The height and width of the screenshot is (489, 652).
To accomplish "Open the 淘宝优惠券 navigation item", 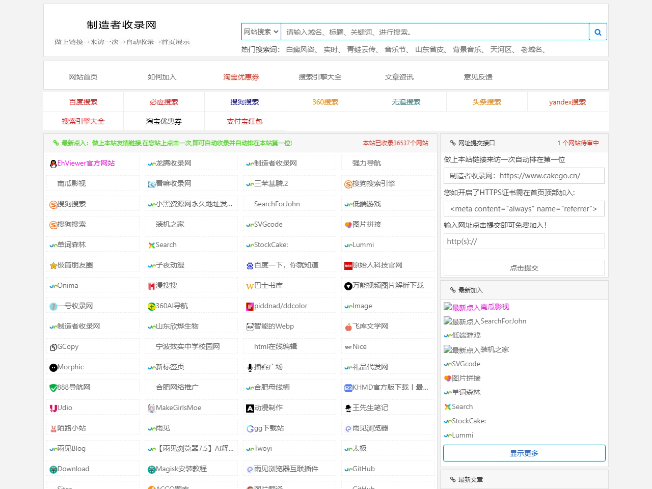I will 241,77.
